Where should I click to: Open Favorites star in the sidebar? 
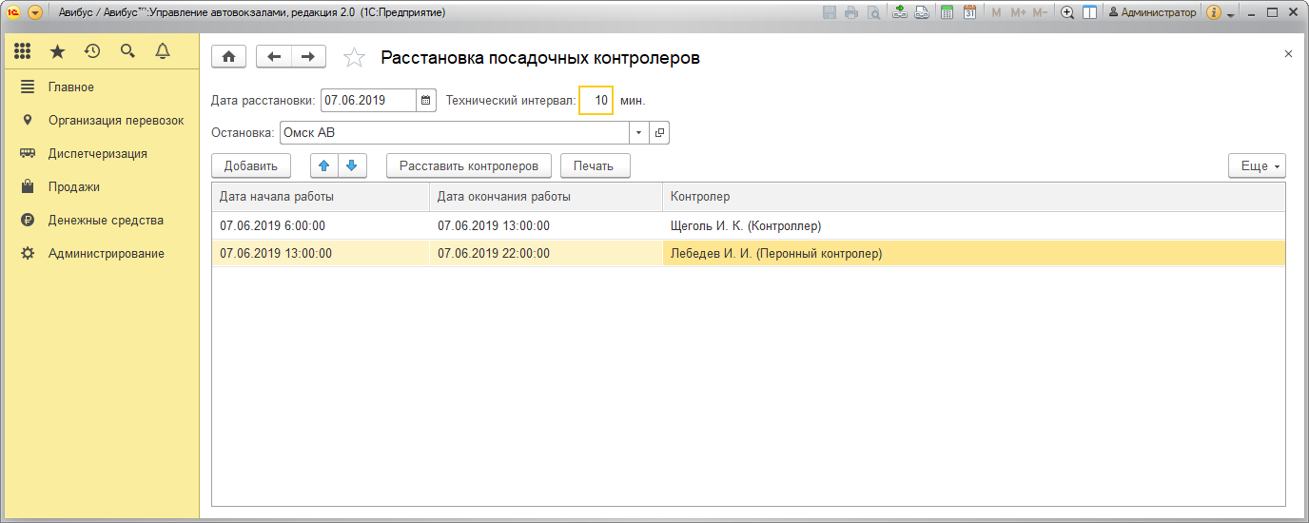[x=57, y=51]
